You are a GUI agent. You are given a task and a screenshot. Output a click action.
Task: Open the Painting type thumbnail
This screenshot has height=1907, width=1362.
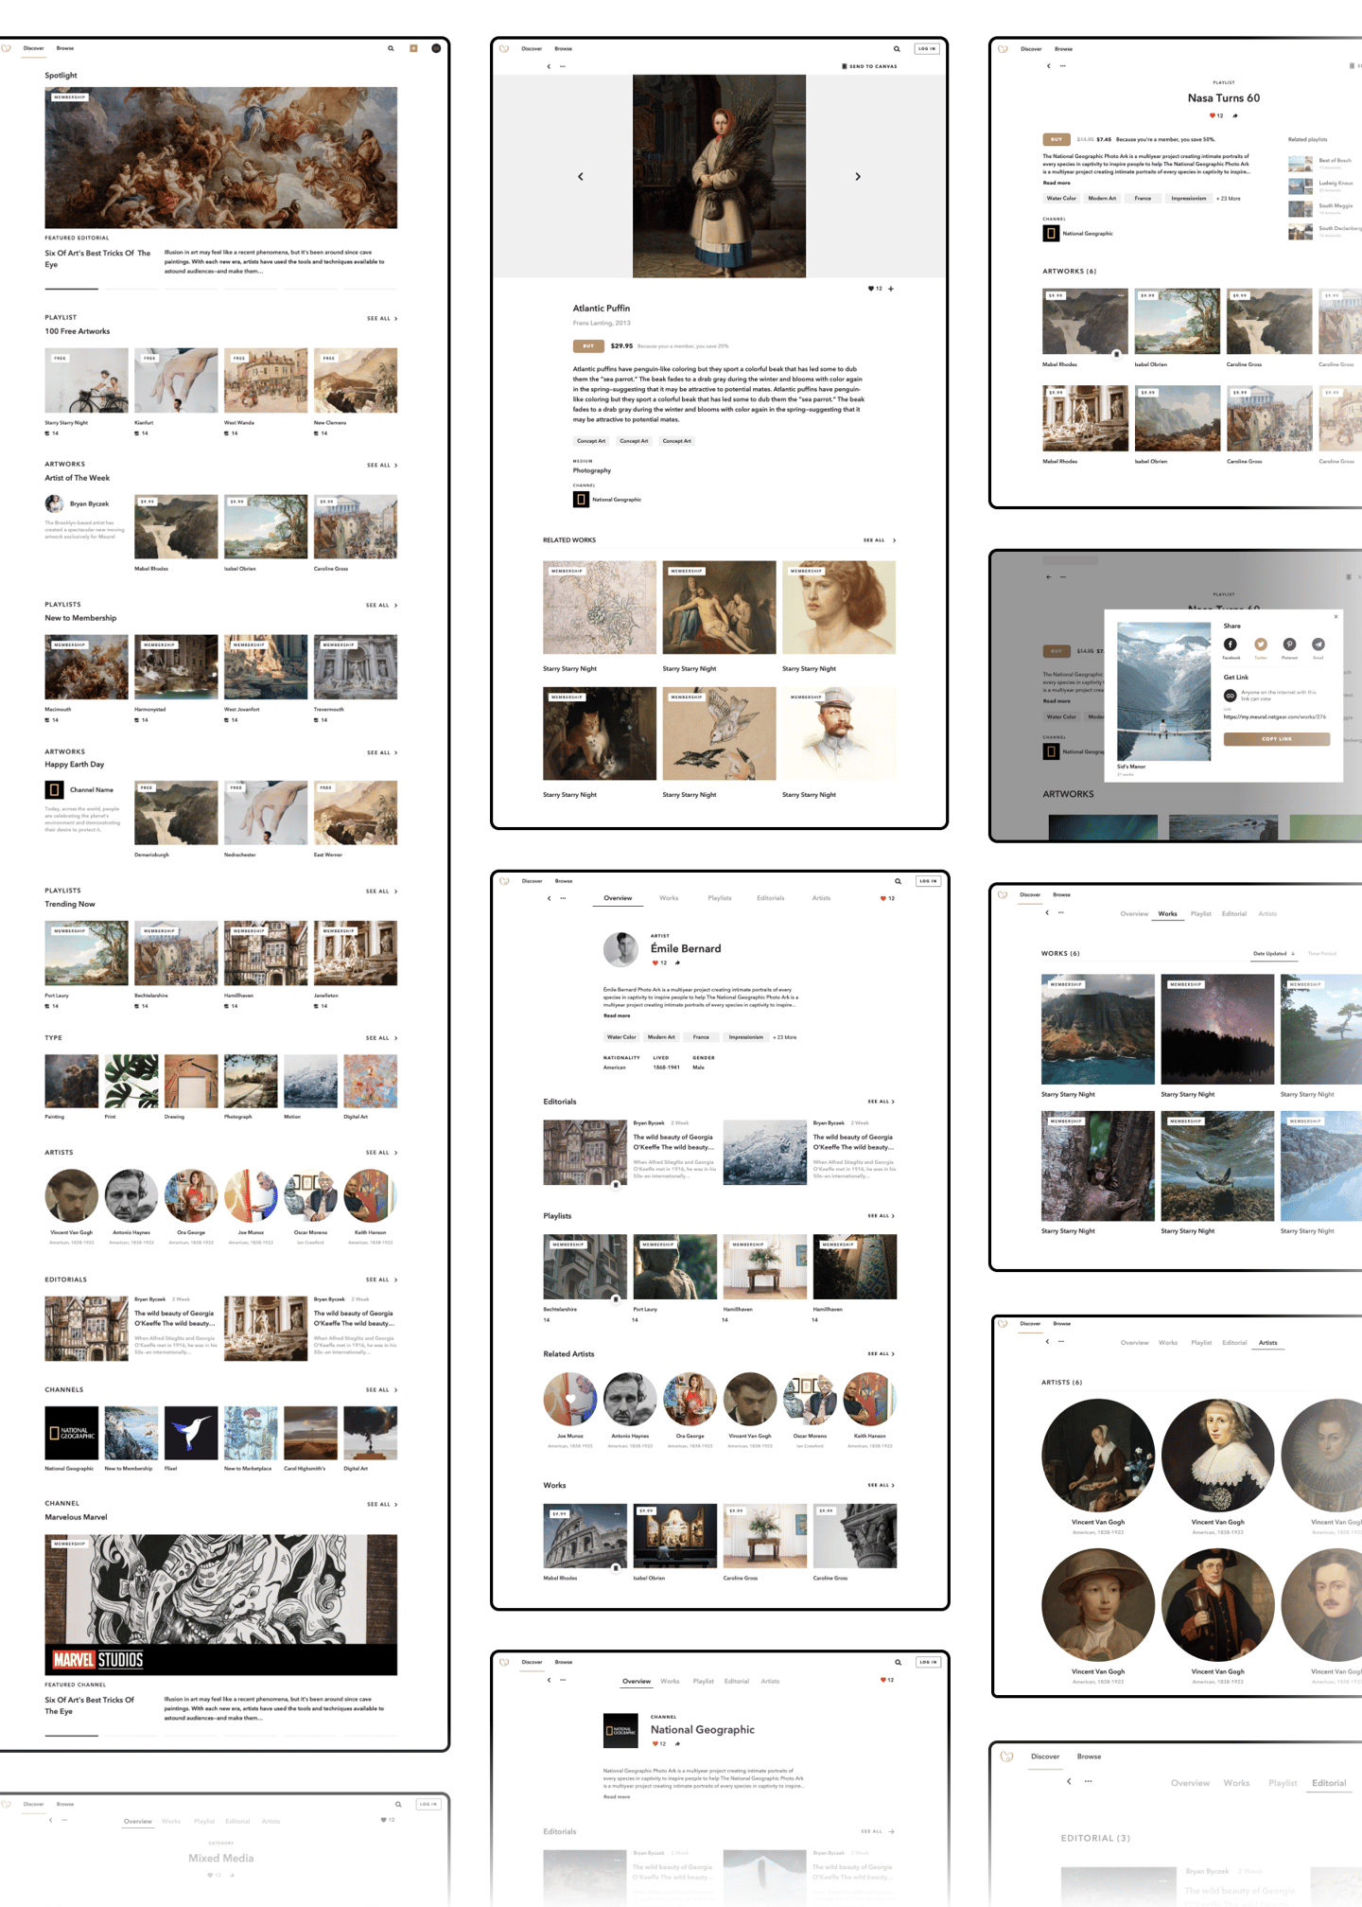[72, 1082]
